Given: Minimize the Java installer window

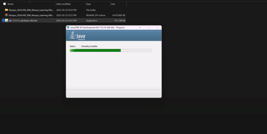Looking at the screenshot, I should coord(140,27).
